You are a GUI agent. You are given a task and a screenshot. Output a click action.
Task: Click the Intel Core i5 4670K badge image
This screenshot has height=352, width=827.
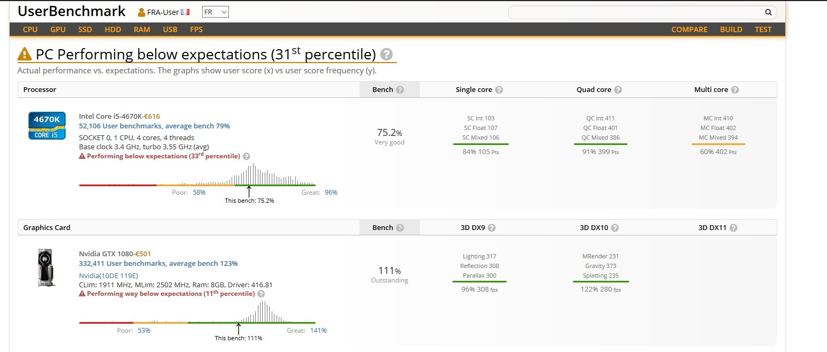coord(48,126)
